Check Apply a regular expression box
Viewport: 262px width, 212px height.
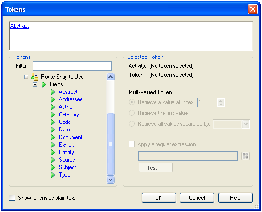pos(131,144)
